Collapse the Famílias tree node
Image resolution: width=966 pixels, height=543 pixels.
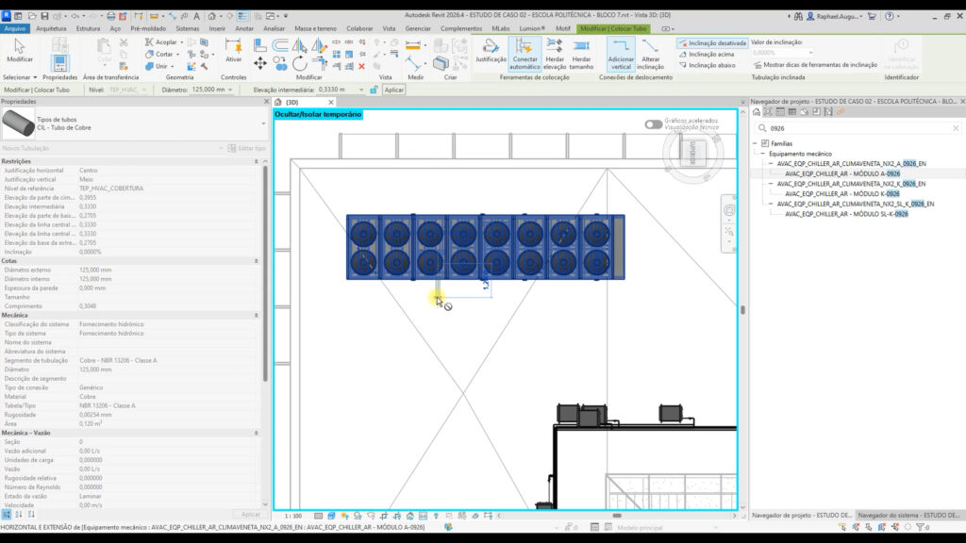756,143
